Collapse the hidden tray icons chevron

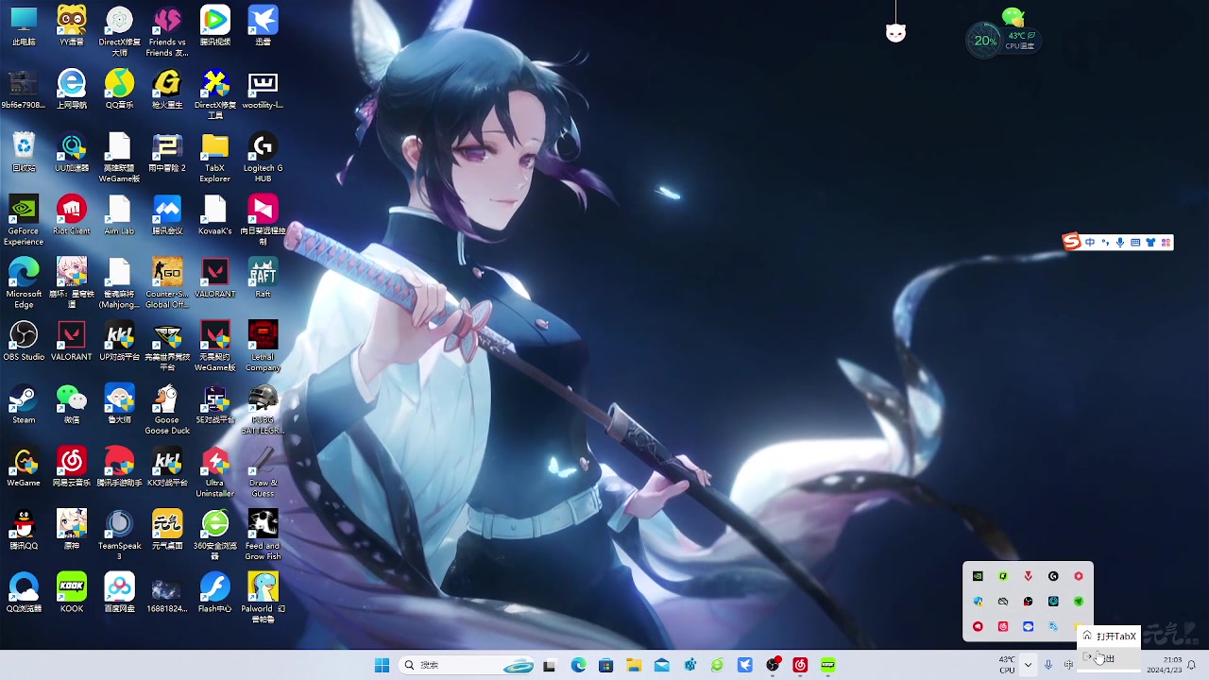pyautogui.click(x=1028, y=665)
